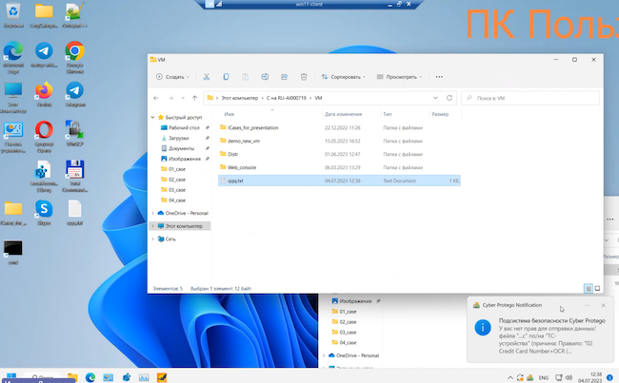Open the Сортировать (Sort) dropdown
Screen dimensions: 619x383
point(343,77)
